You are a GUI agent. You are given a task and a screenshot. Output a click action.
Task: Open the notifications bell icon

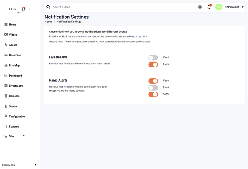(x=209, y=7)
